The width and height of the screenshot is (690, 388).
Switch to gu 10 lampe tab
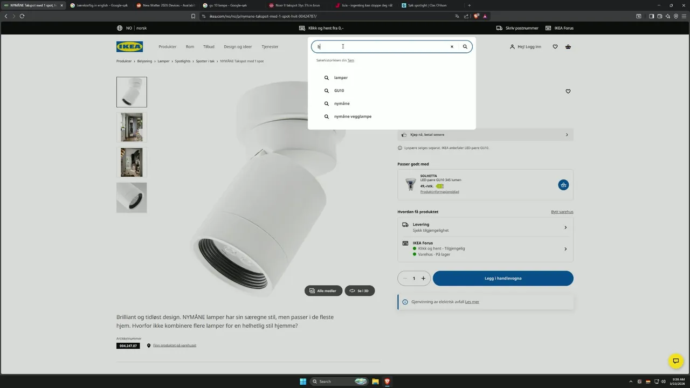tap(231, 5)
